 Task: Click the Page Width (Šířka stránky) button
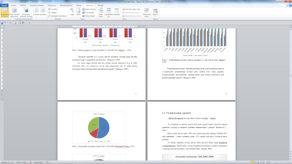point(89,16)
